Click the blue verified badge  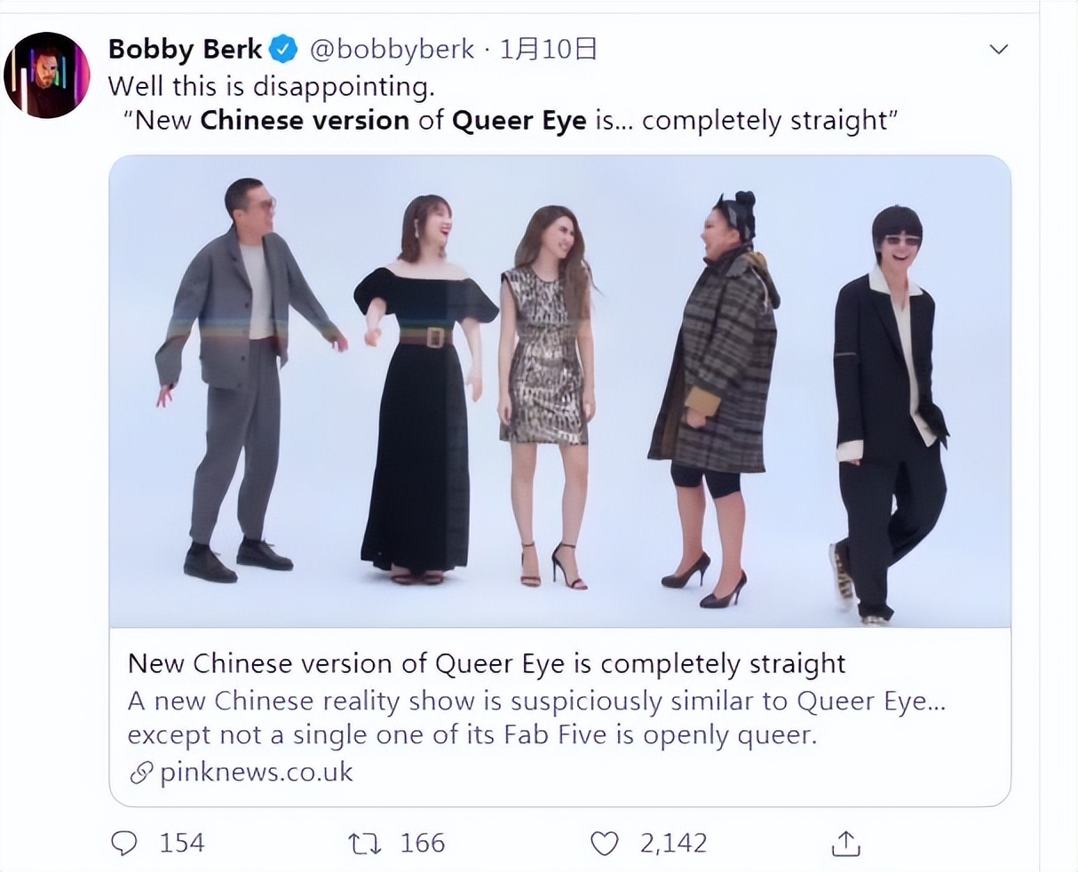pos(283,49)
